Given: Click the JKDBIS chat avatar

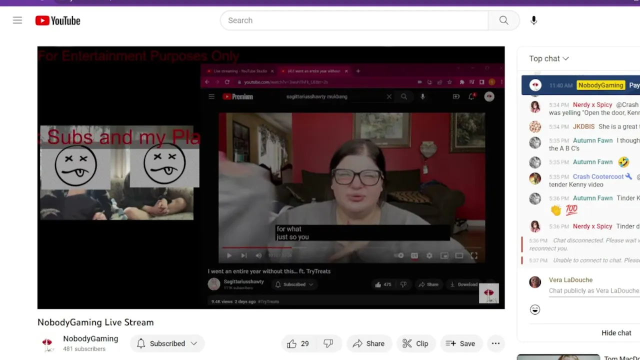Looking at the screenshot, I should coord(535,126).
